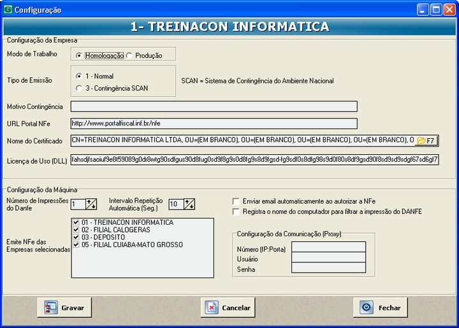
Task: Click the URL Portal NFe field
Action: coord(214,124)
